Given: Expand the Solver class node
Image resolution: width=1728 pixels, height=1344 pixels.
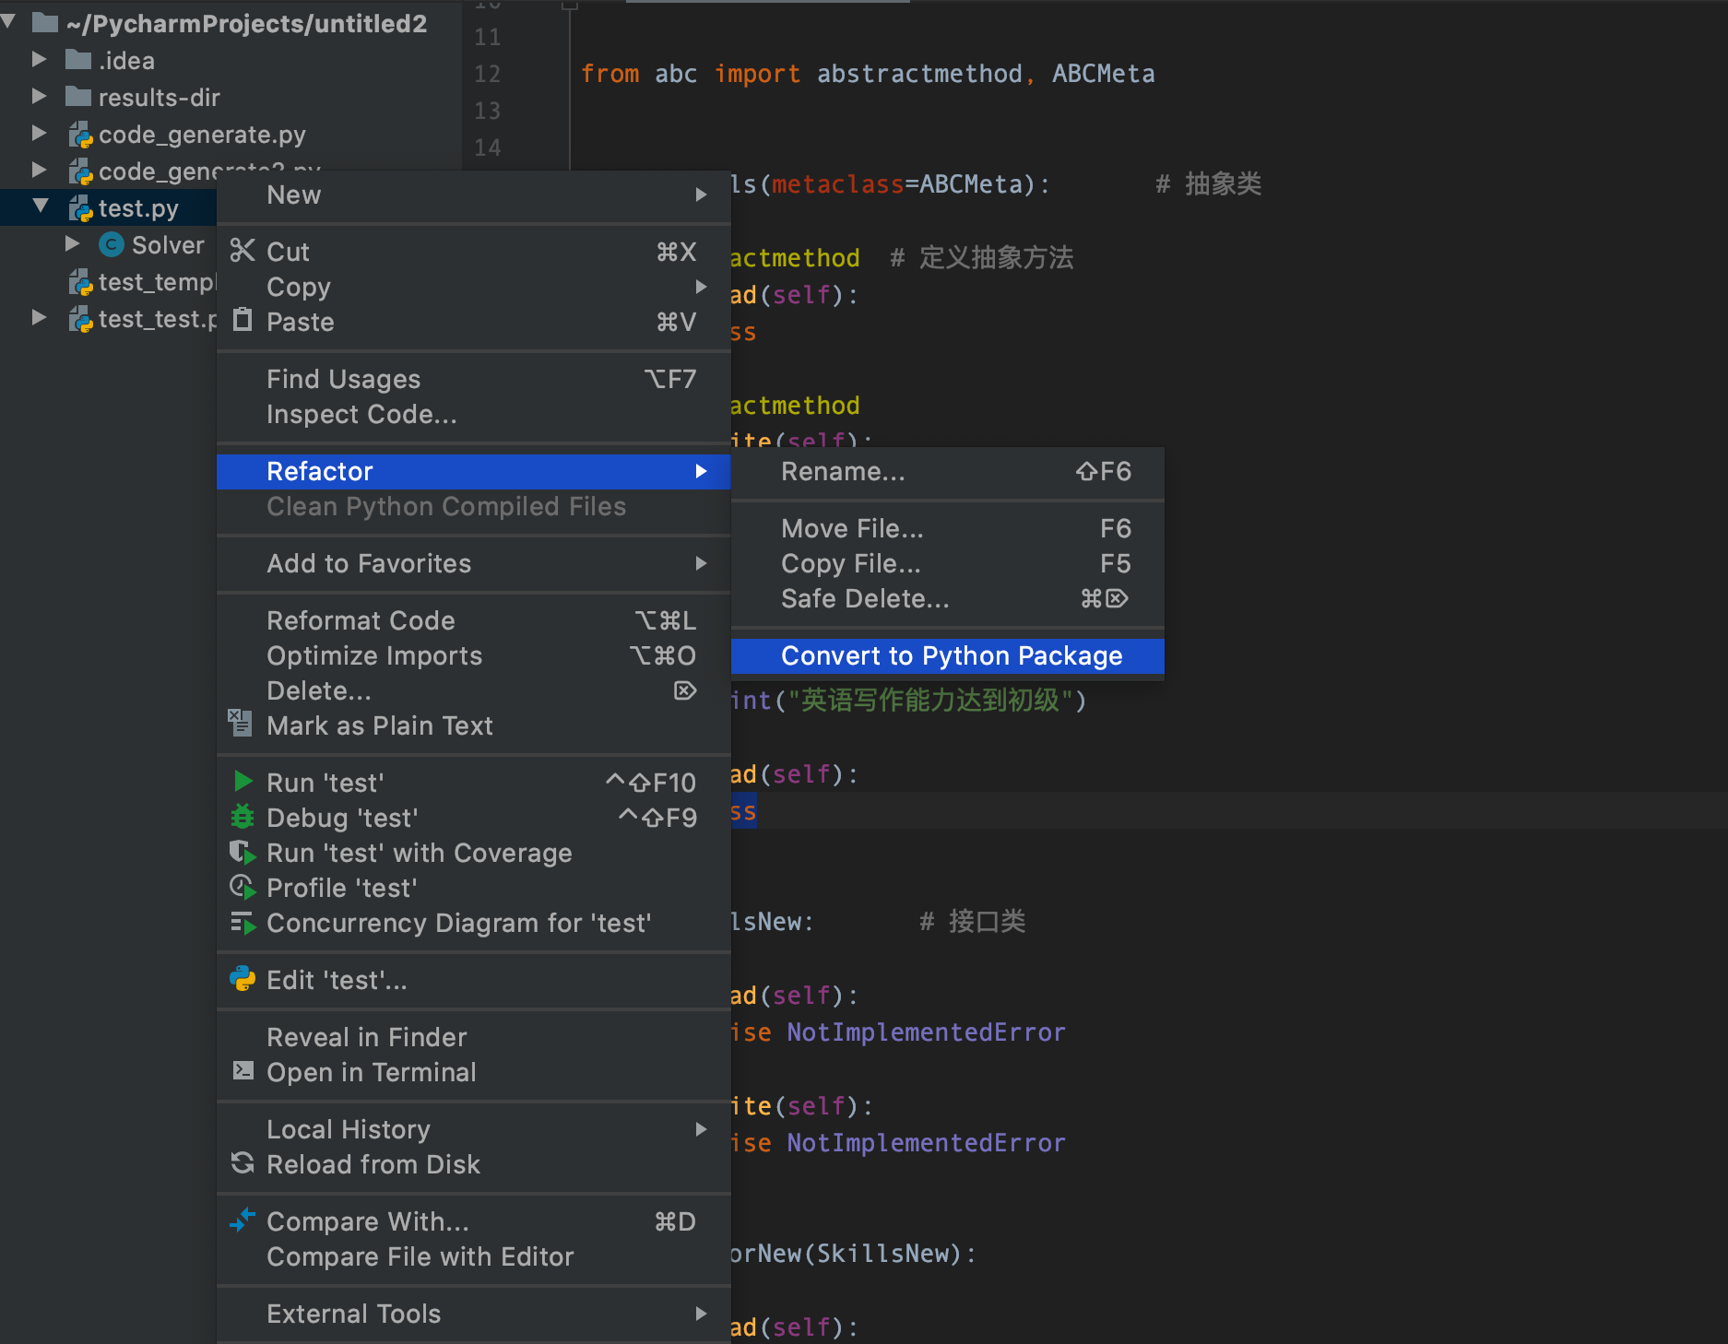Looking at the screenshot, I should click(72, 243).
